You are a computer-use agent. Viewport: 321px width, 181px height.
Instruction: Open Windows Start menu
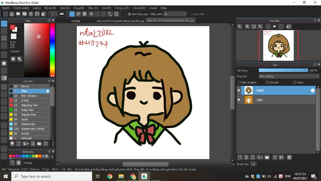pyautogui.click(x=6, y=177)
